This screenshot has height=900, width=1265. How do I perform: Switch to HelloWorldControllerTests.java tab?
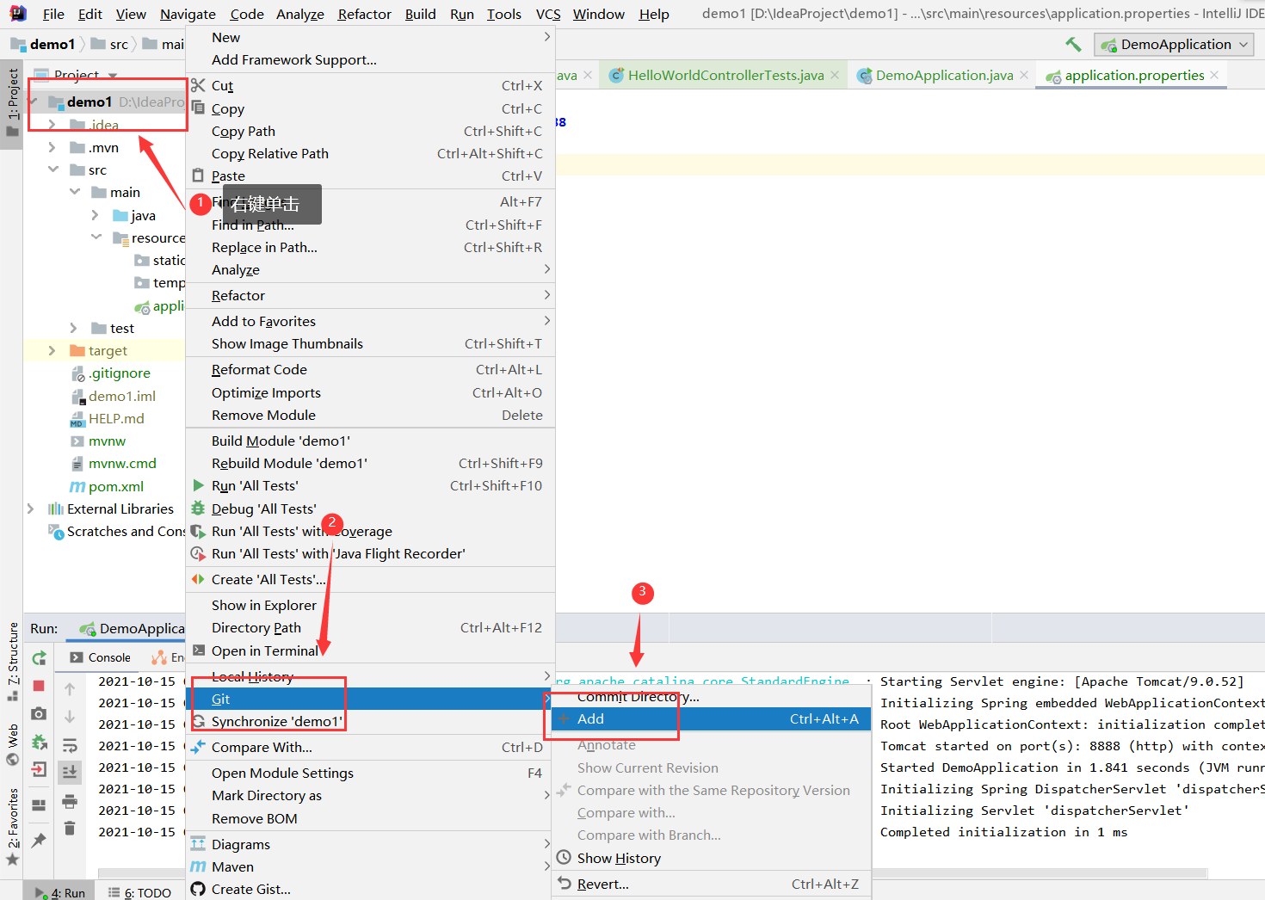pyautogui.click(x=725, y=76)
